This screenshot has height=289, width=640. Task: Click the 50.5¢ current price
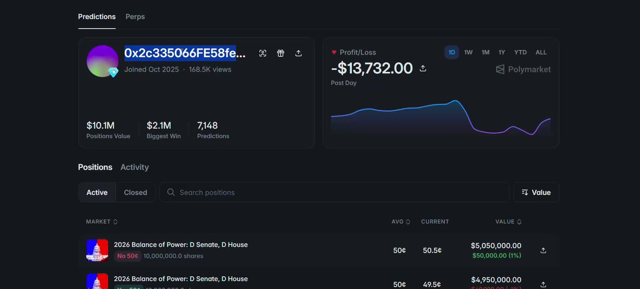point(432,250)
